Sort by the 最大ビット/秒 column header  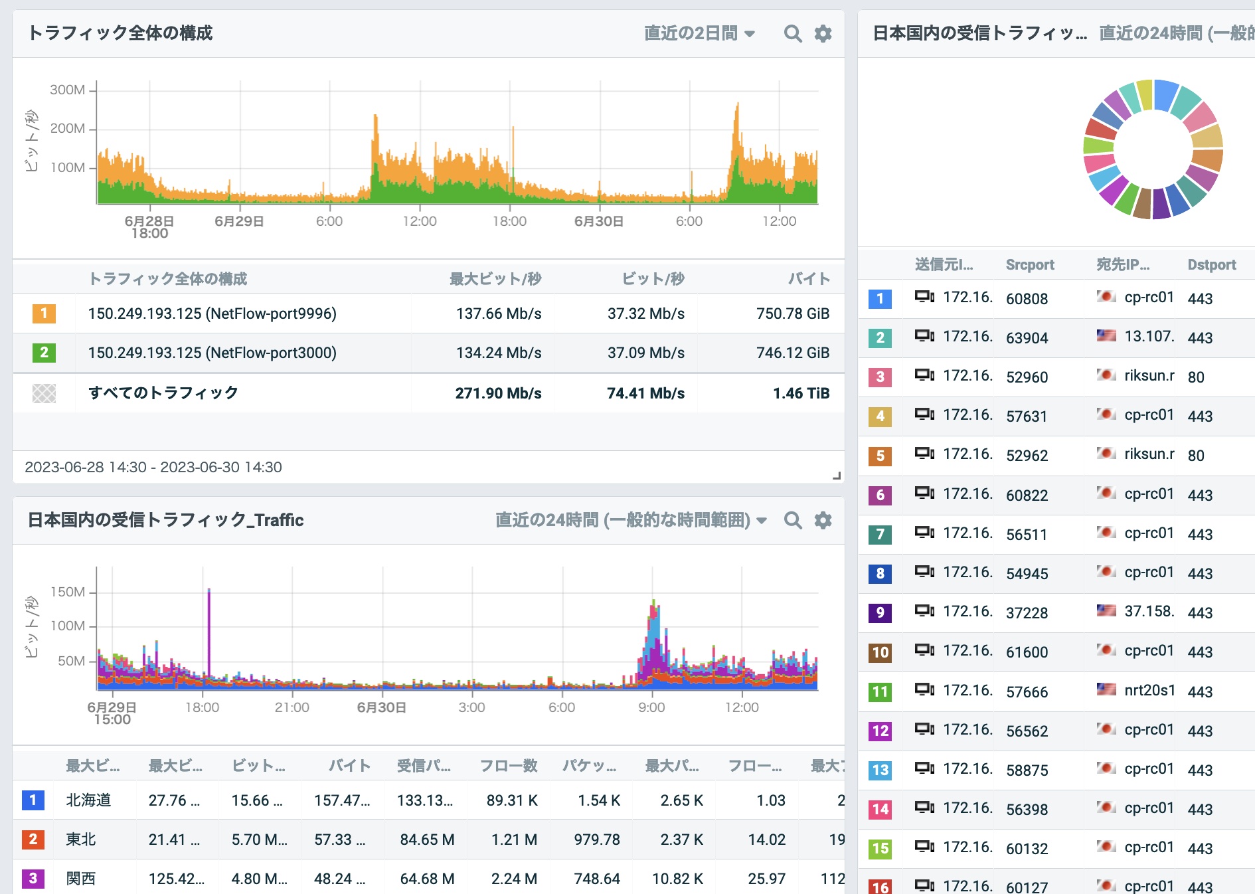point(495,279)
